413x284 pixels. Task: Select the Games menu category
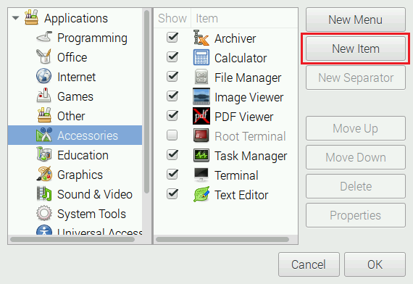click(x=75, y=96)
